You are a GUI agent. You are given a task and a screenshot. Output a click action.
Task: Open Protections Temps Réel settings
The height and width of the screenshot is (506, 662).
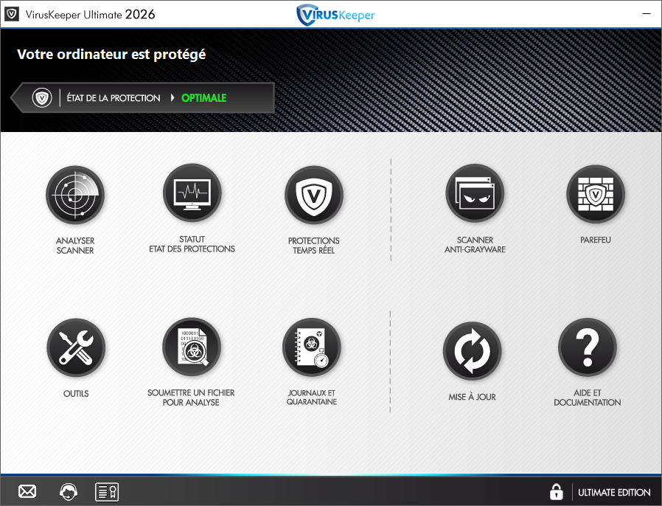point(313,194)
